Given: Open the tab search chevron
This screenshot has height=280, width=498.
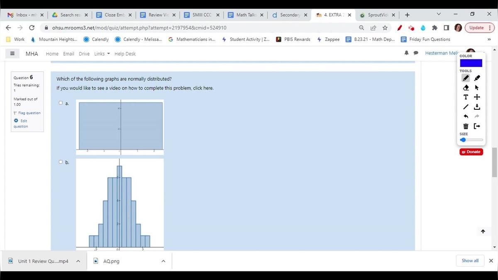Looking at the screenshot, I should [x=439, y=14].
